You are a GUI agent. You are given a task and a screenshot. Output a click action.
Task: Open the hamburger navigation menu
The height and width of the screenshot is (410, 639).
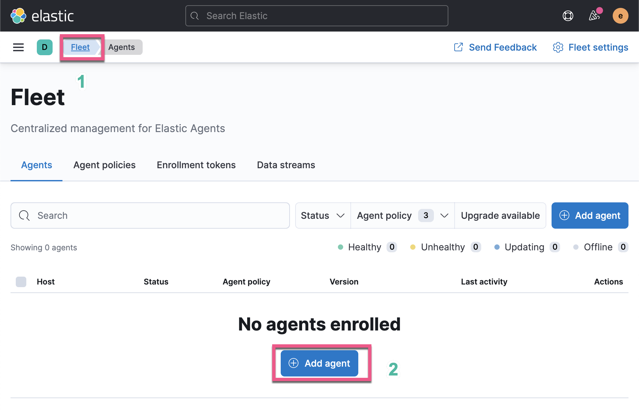pos(18,47)
